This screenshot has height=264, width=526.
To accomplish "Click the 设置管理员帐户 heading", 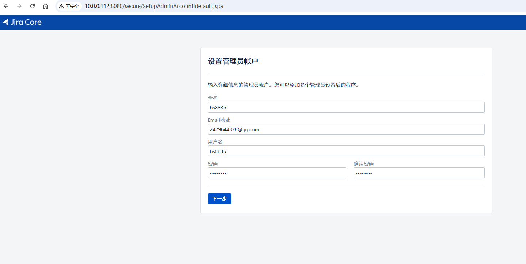I will pos(233,61).
